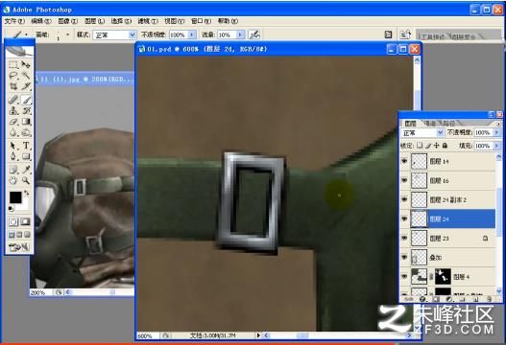This screenshot has width=506, height=345.
Task: Select the Brush tool in toolbox
Action: click(x=26, y=100)
